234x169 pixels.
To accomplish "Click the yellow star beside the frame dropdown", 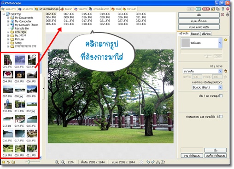I will [x=226, y=40].
